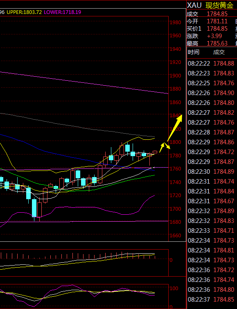Click the 1900 price axis label

tap(175, 75)
